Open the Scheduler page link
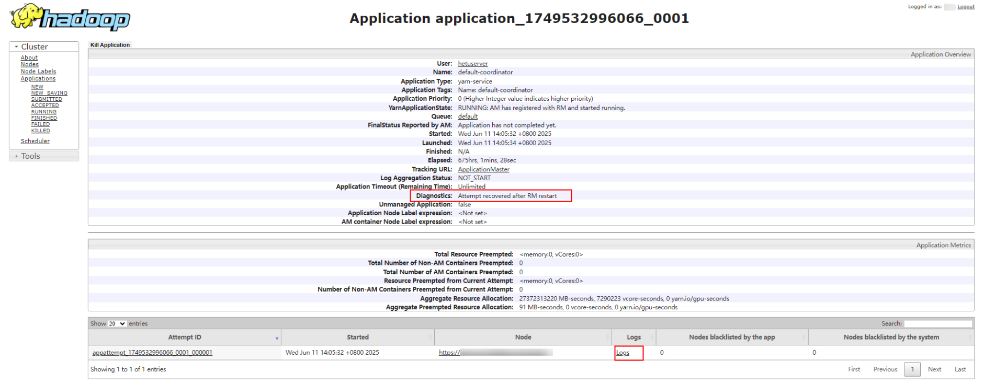The height and width of the screenshot is (384, 984). (x=35, y=141)
